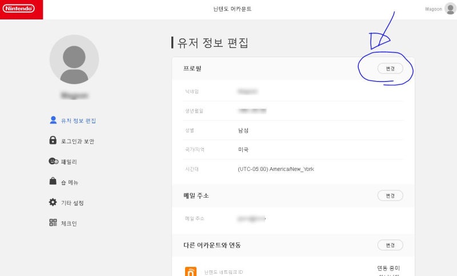Select the 남성 gender value
The width and height of the screenshot is (457, 276).
[x=243, y=130]
